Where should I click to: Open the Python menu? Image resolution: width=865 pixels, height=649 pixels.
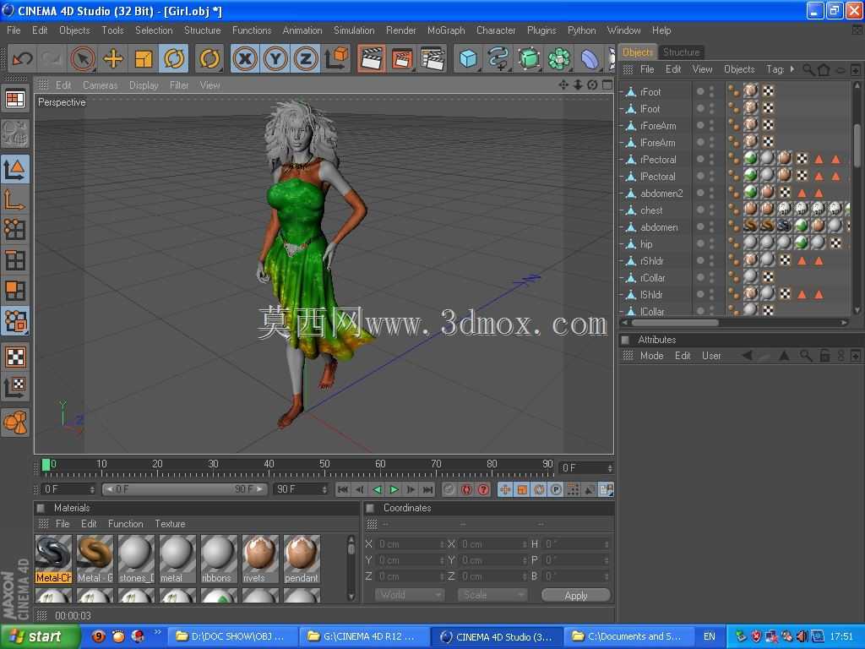pos(581,30)
